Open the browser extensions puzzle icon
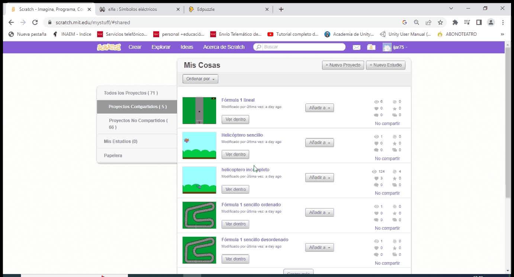Image resolution: width=514 pixels, height=277 pixels. coord(455,22)
